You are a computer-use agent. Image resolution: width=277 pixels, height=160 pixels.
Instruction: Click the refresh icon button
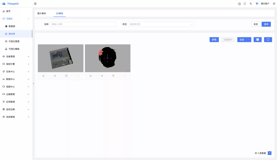[x=268, y=40]
